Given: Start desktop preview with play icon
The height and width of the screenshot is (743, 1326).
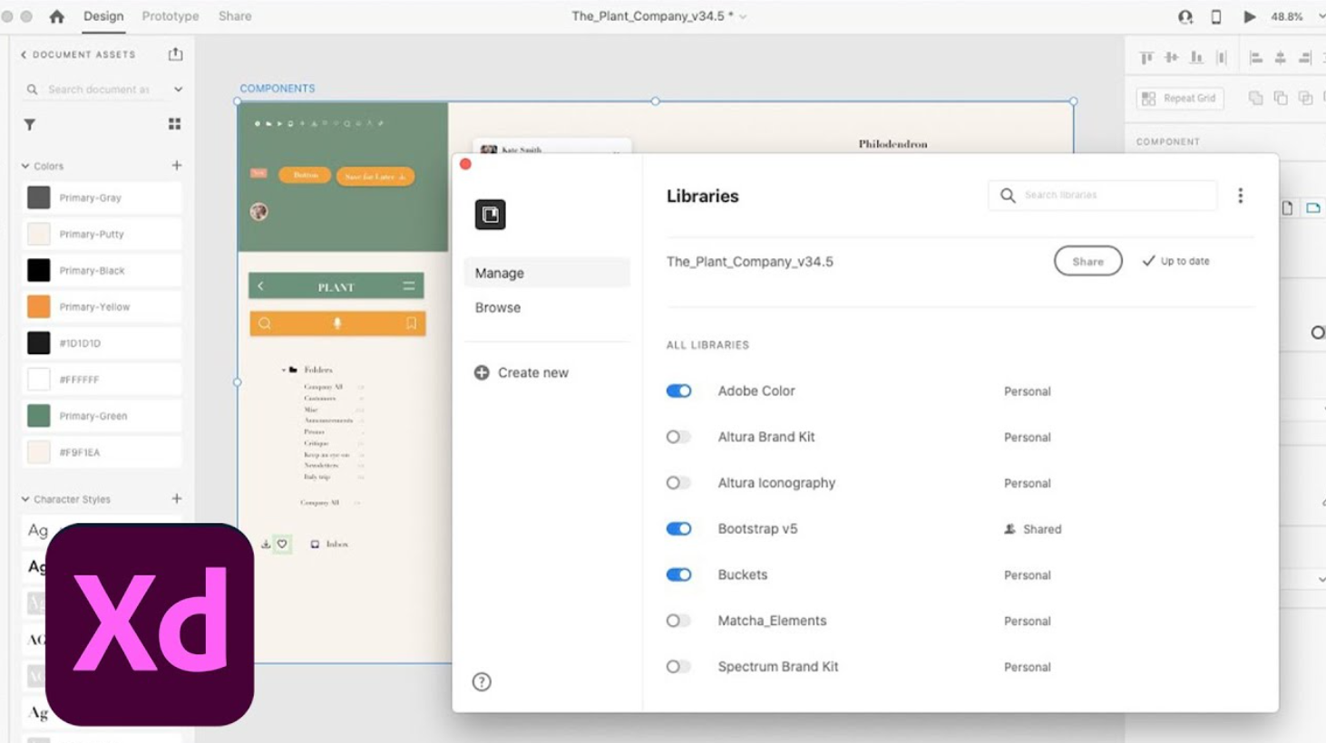Looking at the screenshot, I should click(x=1249, y=16).
